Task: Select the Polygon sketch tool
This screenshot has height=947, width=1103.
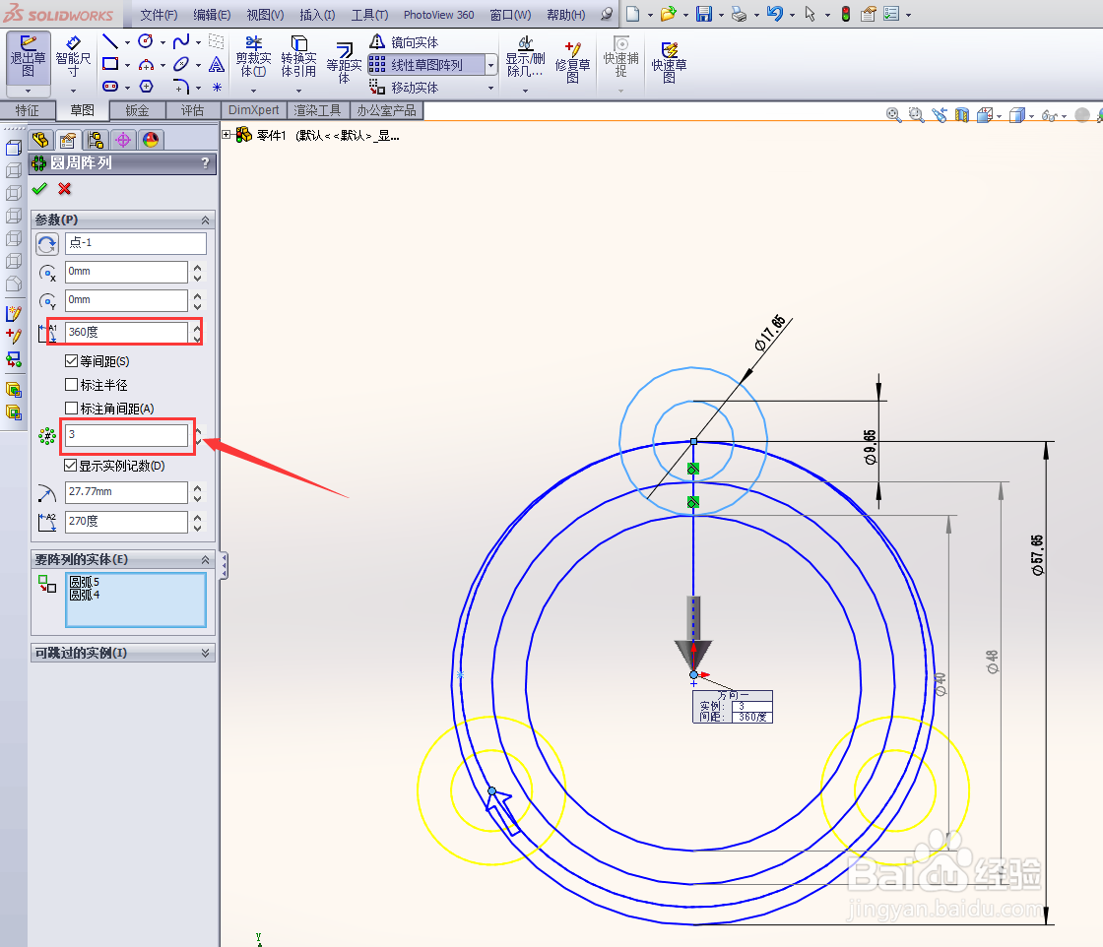Action: (146, 87)
